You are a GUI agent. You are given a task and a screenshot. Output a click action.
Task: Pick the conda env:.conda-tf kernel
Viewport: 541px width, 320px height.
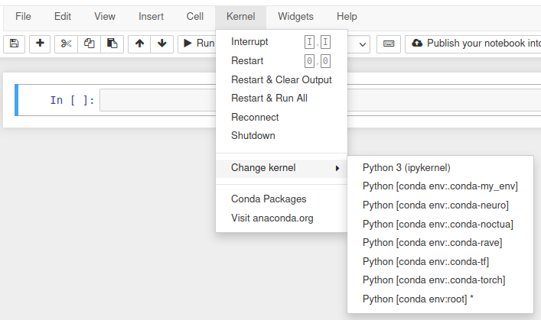425,262
